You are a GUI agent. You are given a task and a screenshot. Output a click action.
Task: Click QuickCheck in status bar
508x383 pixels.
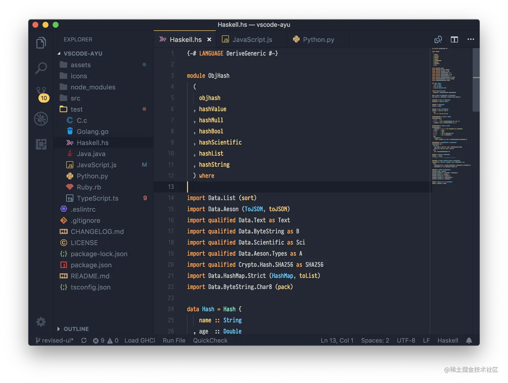[x=210, y=340]
